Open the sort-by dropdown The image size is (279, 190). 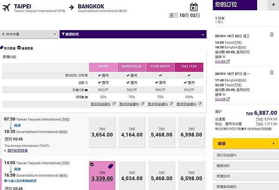29,34
